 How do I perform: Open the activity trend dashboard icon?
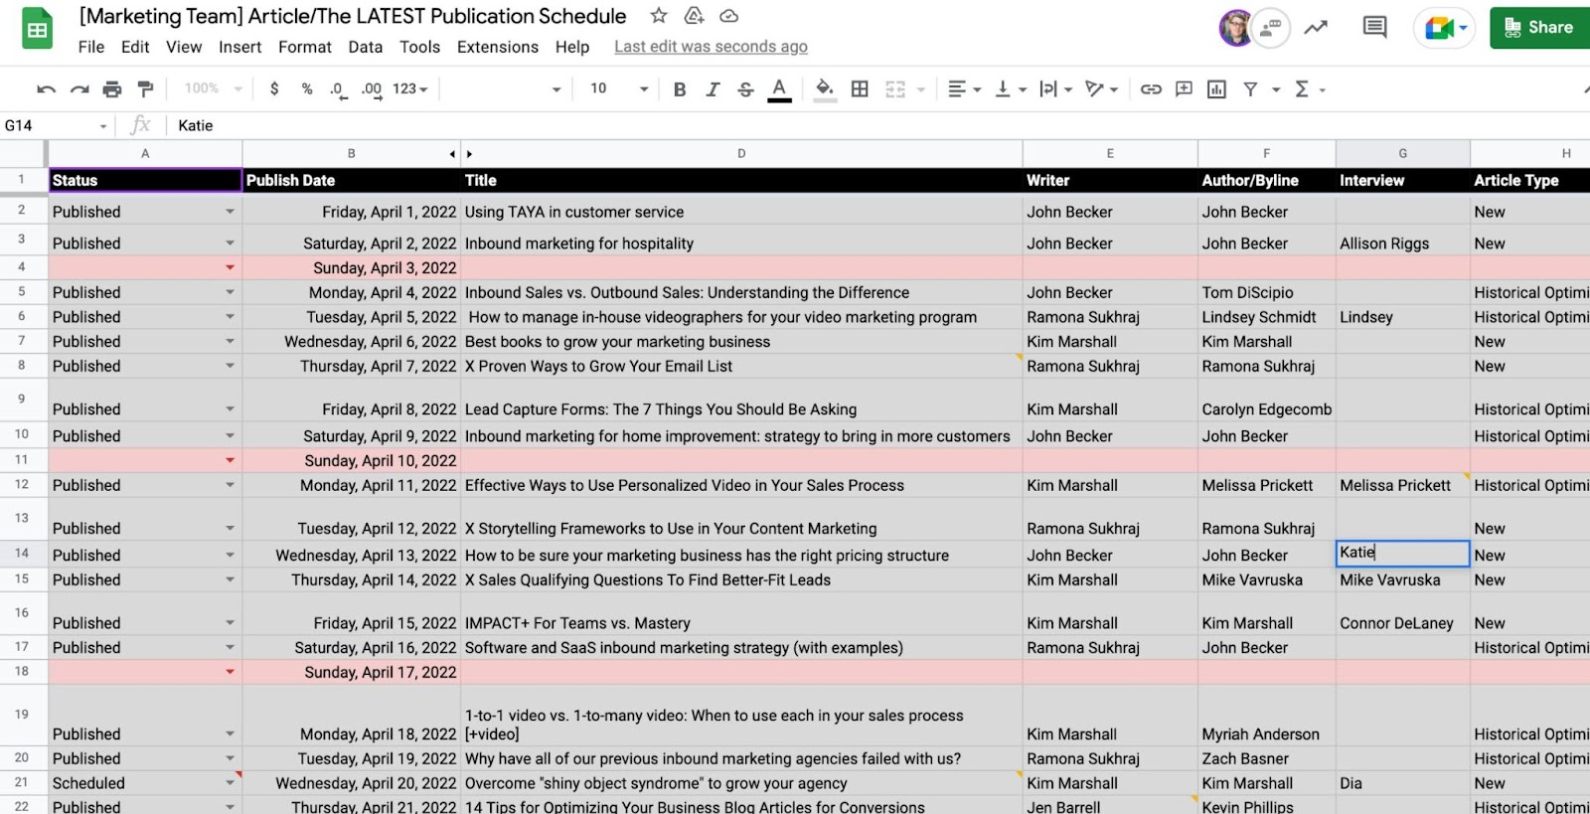click(x=1316, y=28)
